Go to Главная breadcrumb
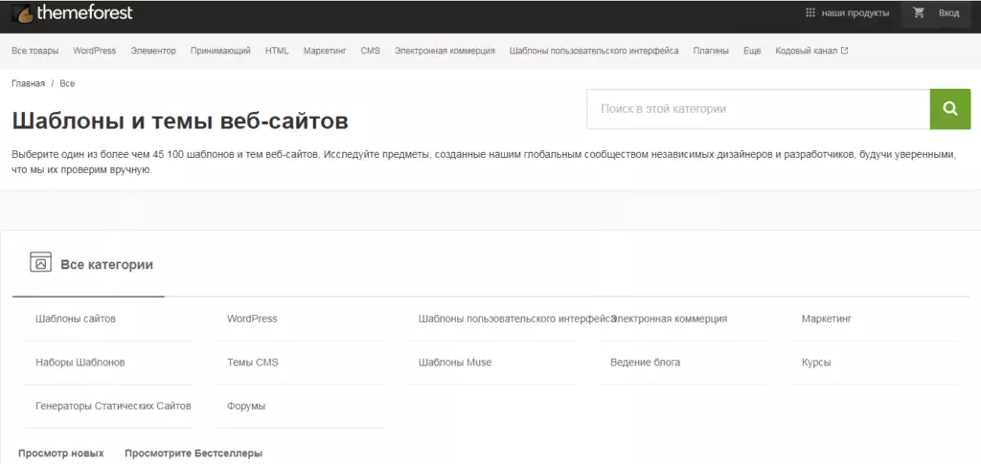Image resolution: width=981 pixels, height=464 pixels. 28,83
